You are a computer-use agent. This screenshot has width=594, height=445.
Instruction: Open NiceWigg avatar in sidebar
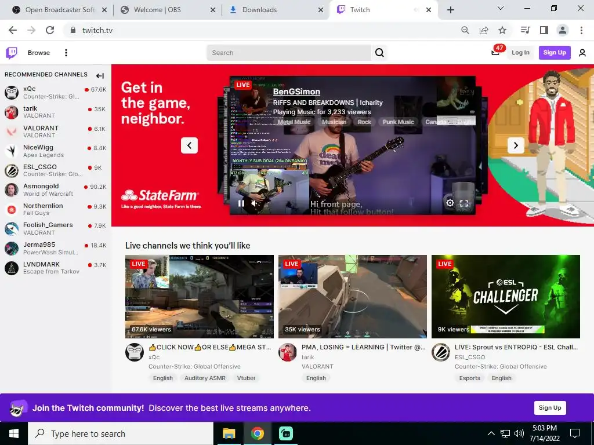tap(12, 151)
